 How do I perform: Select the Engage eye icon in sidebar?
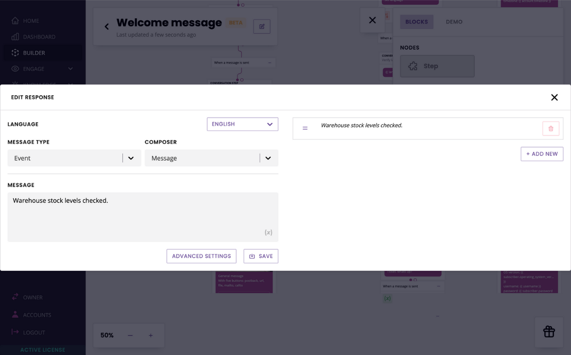[x=15, y=69]
